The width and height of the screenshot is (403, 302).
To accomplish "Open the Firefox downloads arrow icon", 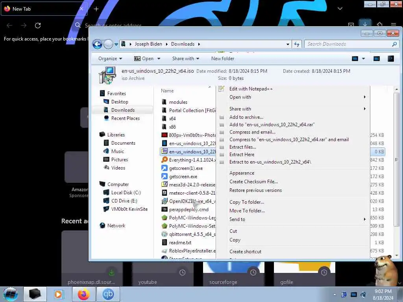I will [365, 24].
